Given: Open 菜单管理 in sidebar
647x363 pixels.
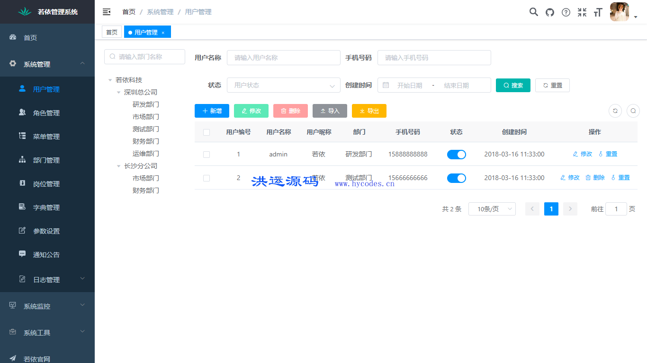Looking at the screenshot, I should click(47, 136).
